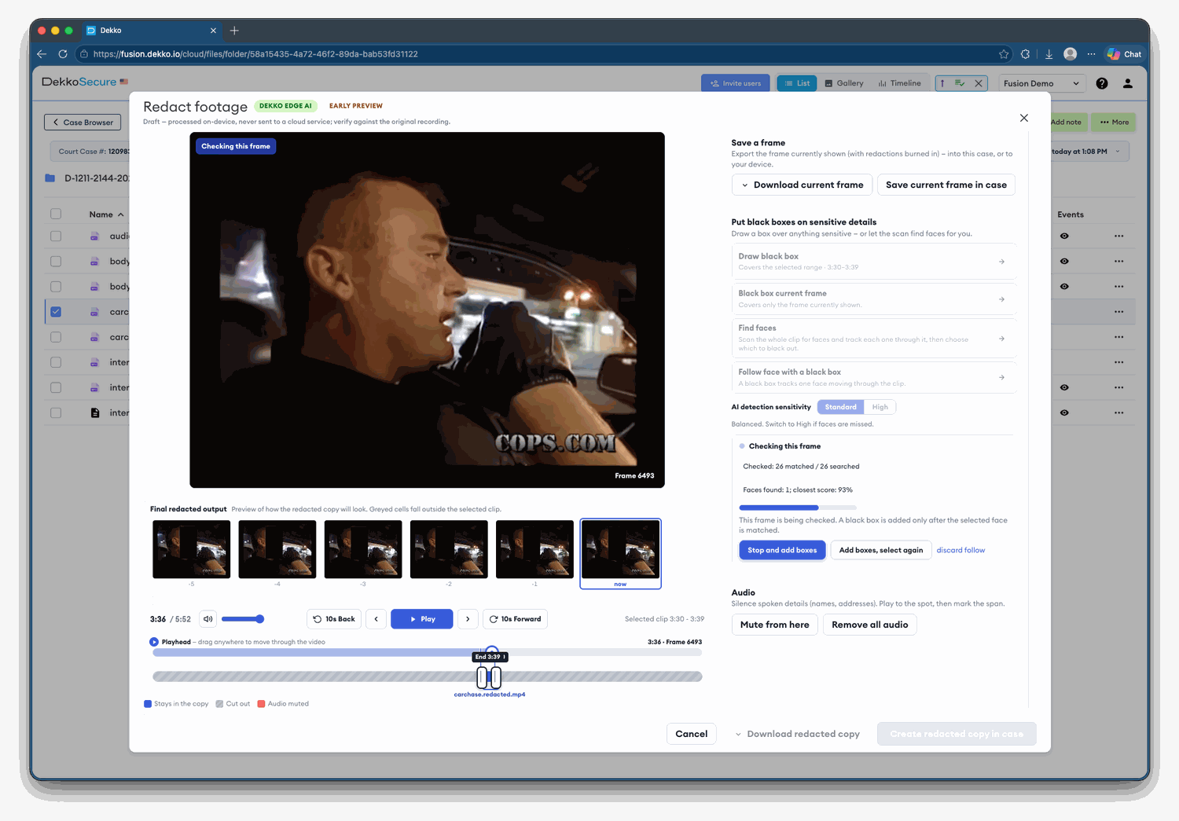Click the arrow on Draw black box row
The height and width of the screenshot is (821, 1179).
1001,262
